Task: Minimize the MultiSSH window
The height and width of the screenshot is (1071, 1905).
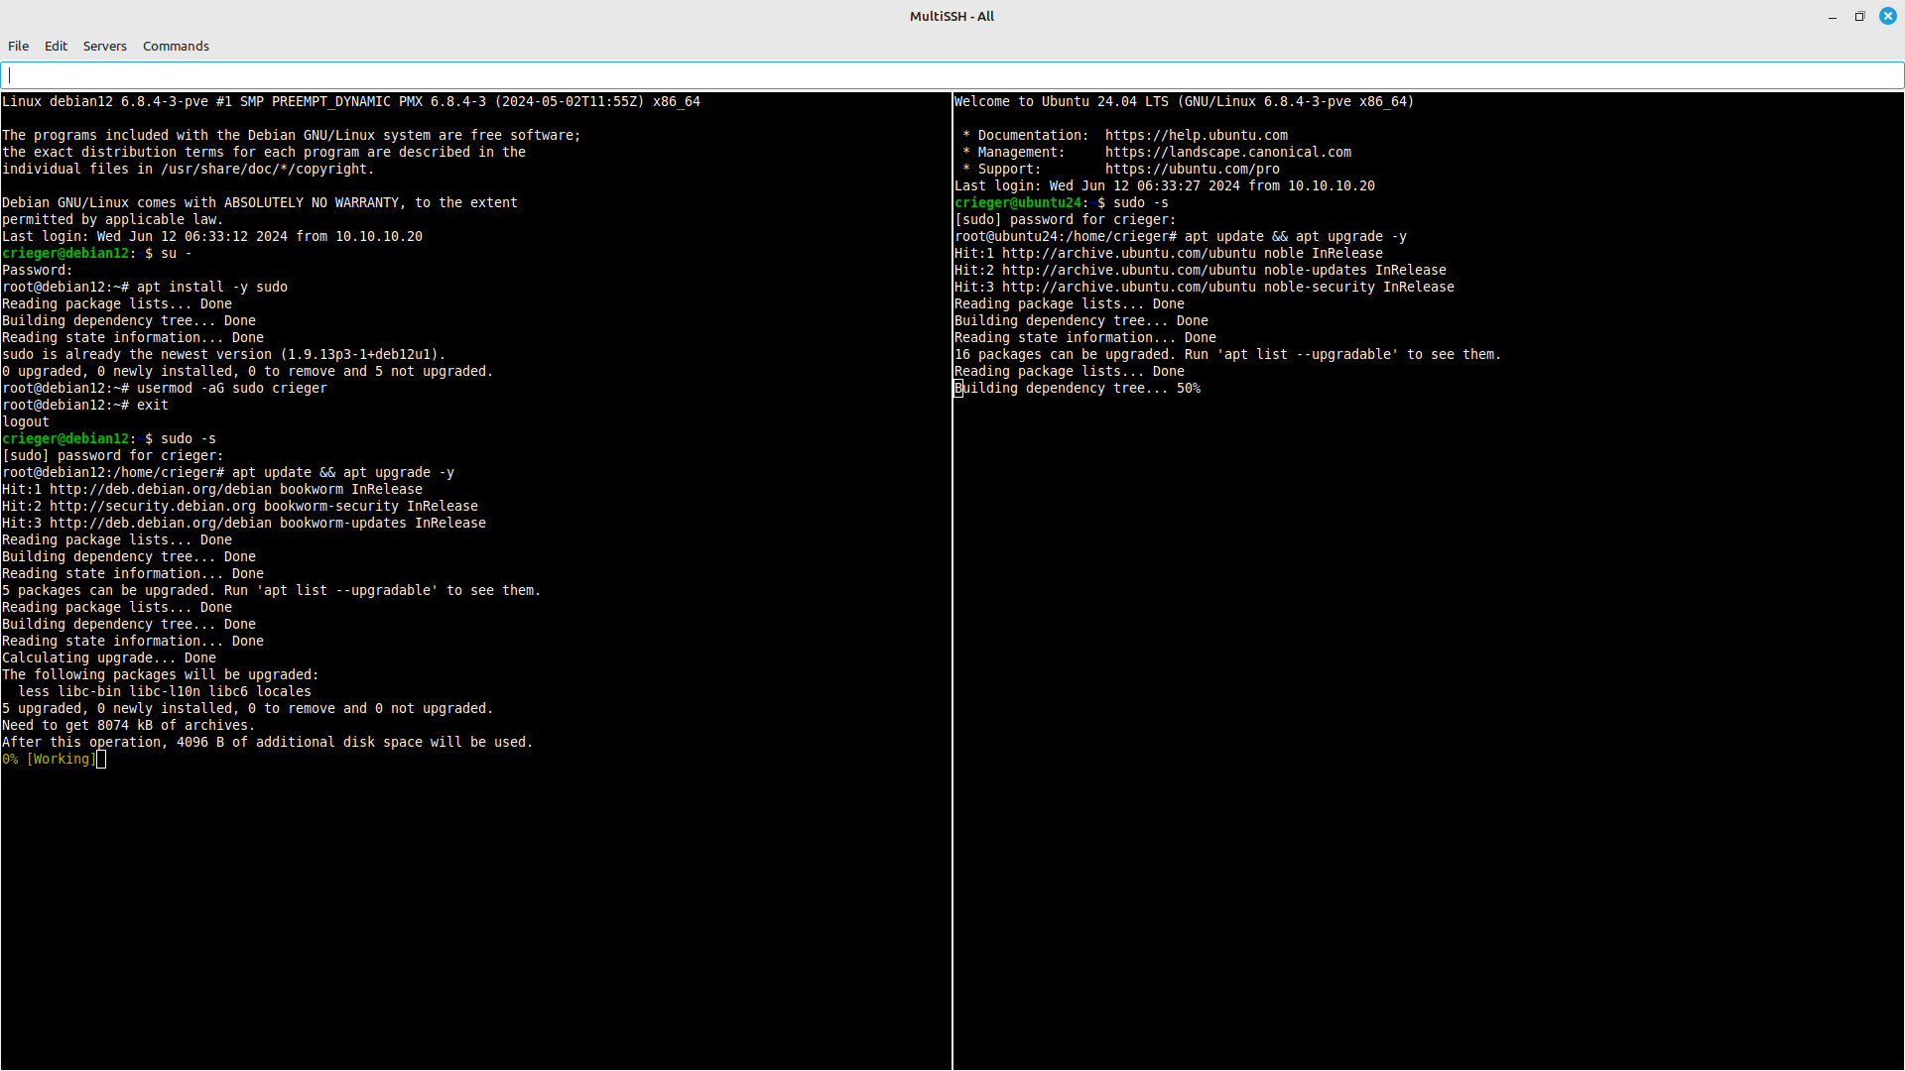Action: (1832, 17)
